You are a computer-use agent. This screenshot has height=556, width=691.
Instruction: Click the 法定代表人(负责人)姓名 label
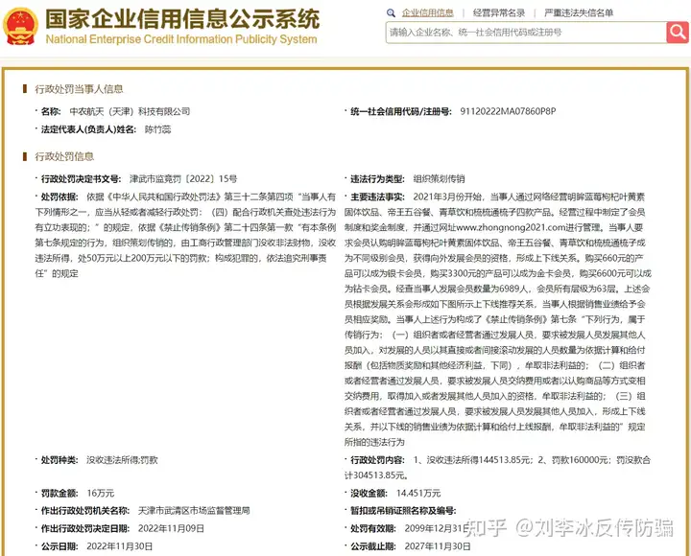[x=88, y=129]
